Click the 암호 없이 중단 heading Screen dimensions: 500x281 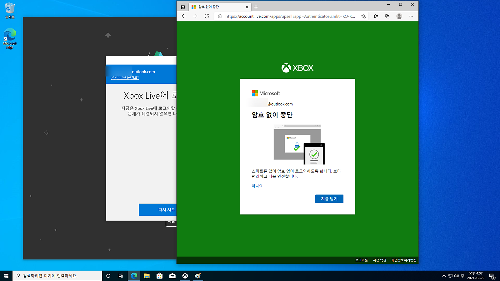(x=272, y=115)
